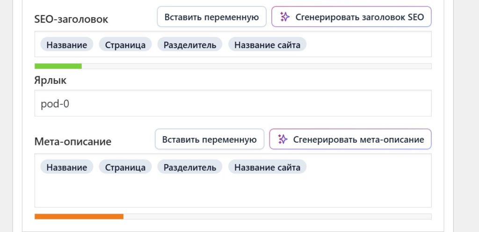
Task: Click the 'Ярлык' label
Action: pos(51,81)
